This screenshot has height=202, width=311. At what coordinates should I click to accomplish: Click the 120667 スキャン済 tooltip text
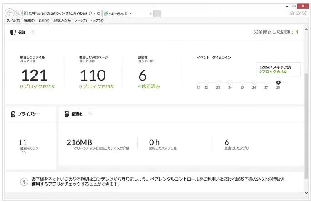click(275, 67)
